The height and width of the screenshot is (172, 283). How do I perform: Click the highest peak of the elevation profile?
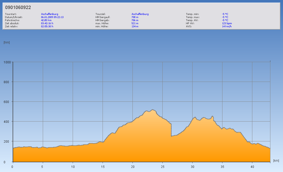point(153,110)
